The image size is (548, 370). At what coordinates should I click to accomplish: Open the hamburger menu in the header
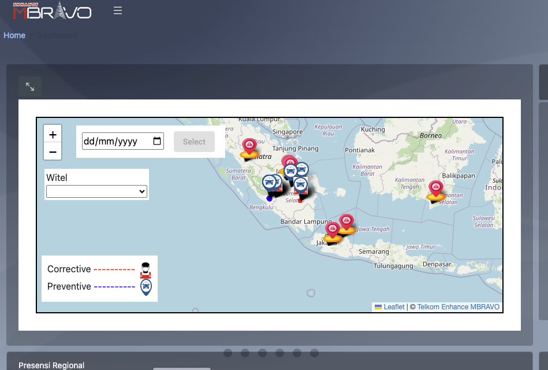tap(118, 11)
